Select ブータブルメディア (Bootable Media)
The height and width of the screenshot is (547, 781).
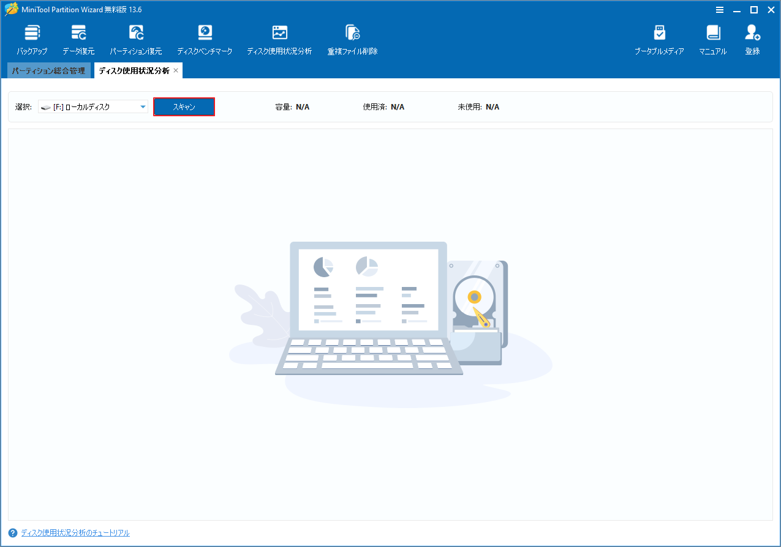(x=660, y=38)
